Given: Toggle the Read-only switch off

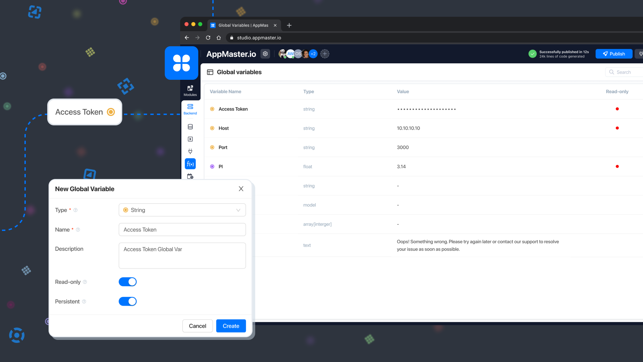Looking at the screenshot, I should coord(128,282).
